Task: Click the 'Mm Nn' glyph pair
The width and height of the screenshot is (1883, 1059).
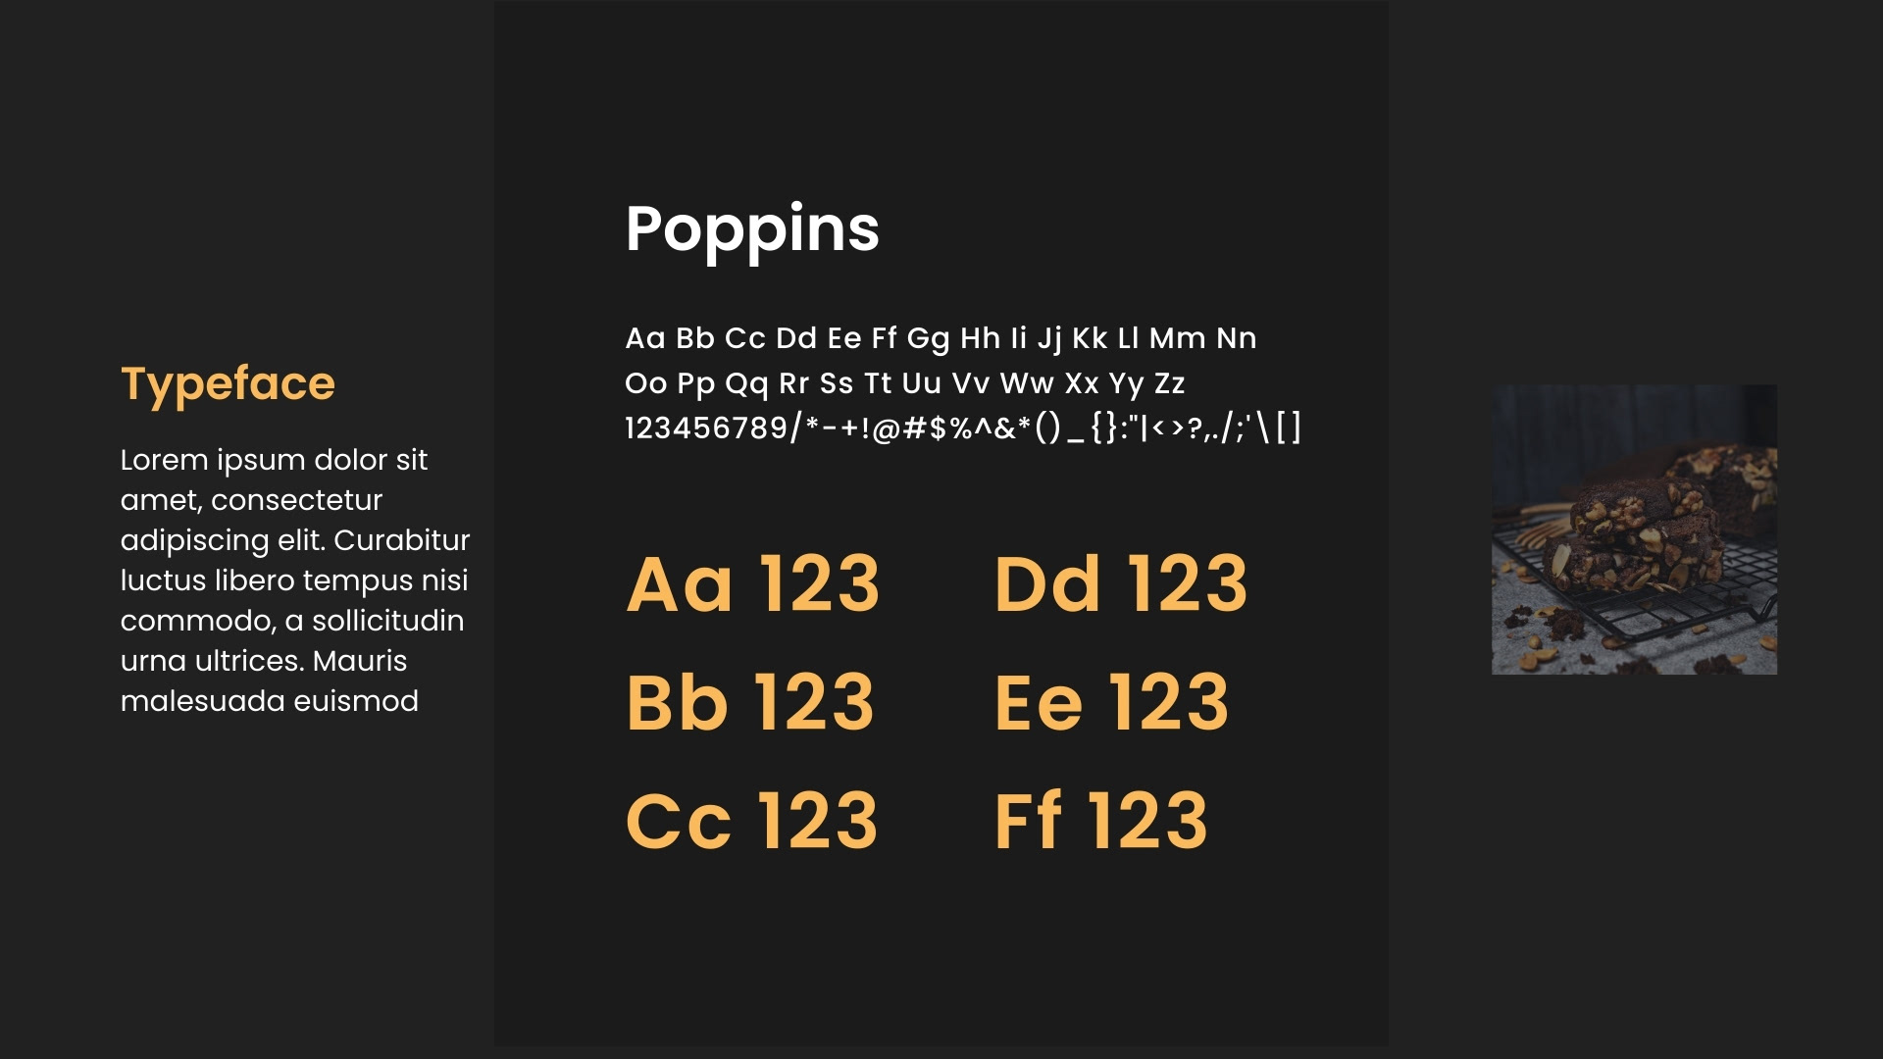Action: tap(1202, 338)
